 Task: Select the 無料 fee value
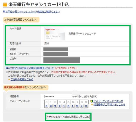(47, 43)
